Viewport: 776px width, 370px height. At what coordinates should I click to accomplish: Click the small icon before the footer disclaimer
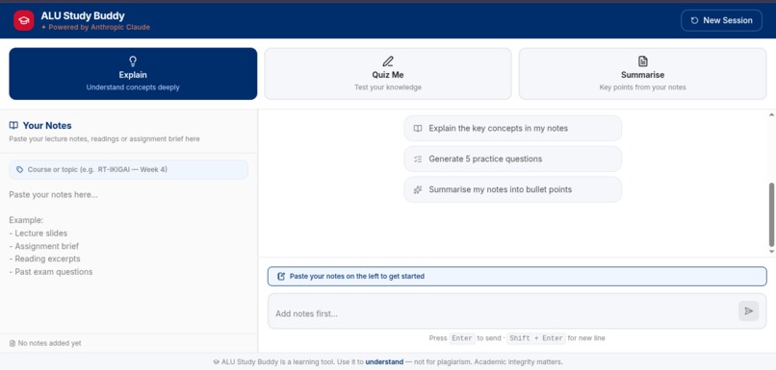click(x=217, y=362)
